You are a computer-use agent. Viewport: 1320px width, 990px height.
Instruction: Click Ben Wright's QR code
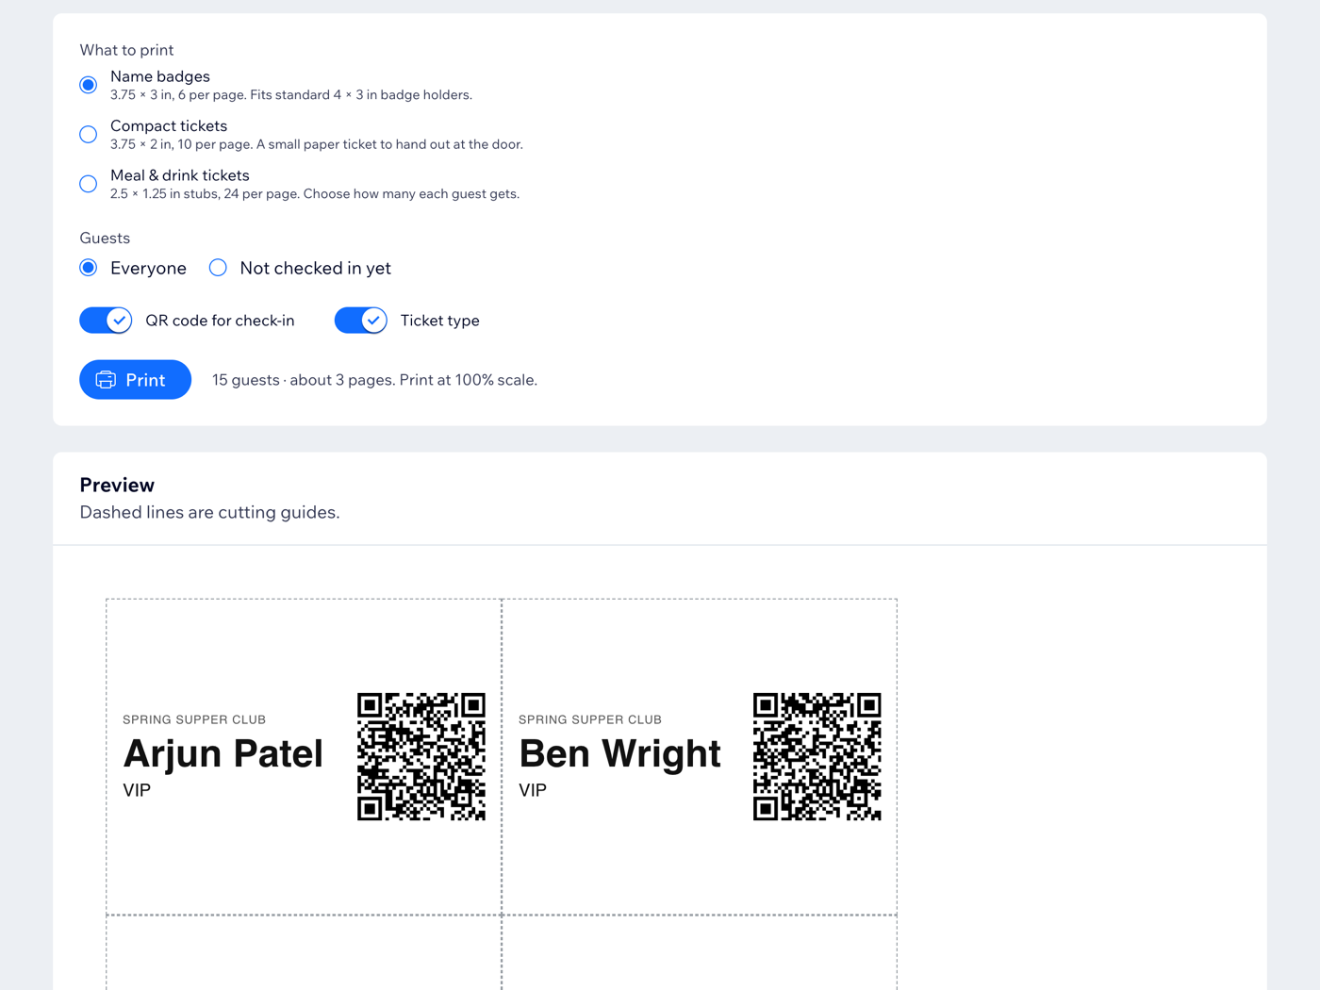817,756
